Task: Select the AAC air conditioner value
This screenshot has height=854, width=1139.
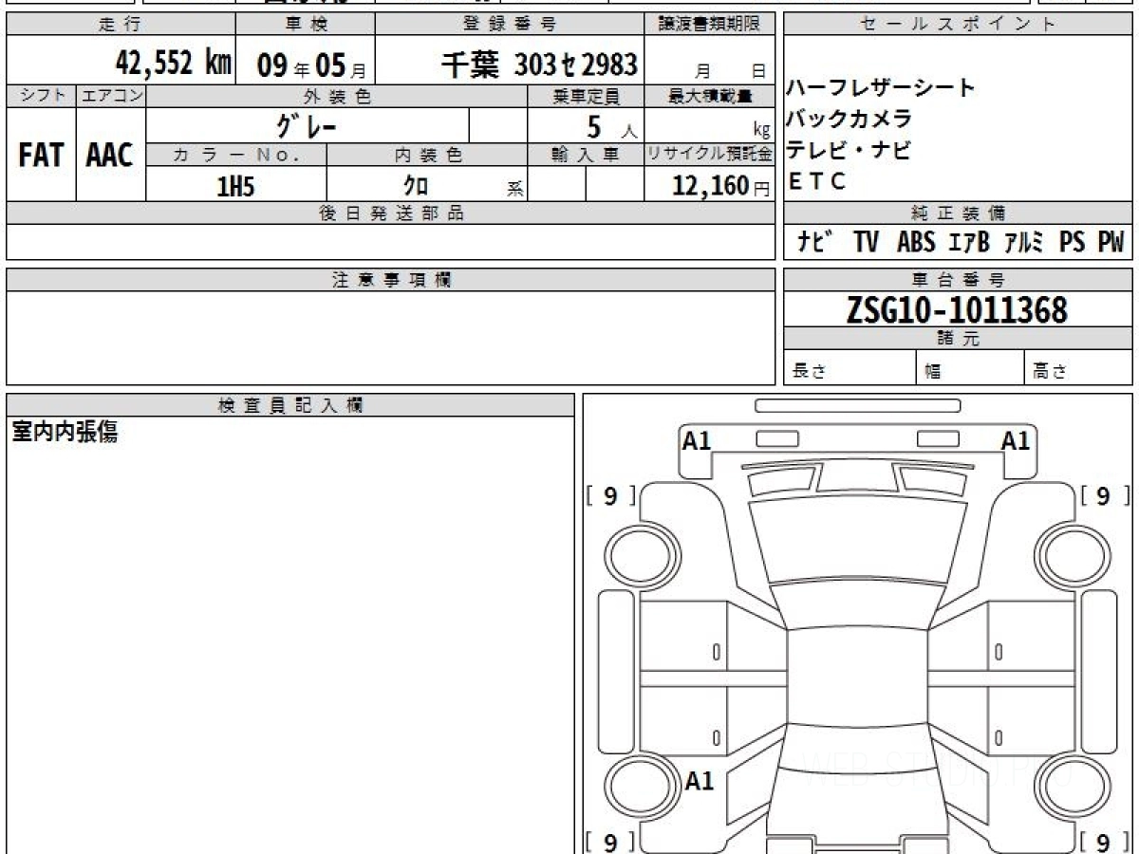Action: pos(110,157)
